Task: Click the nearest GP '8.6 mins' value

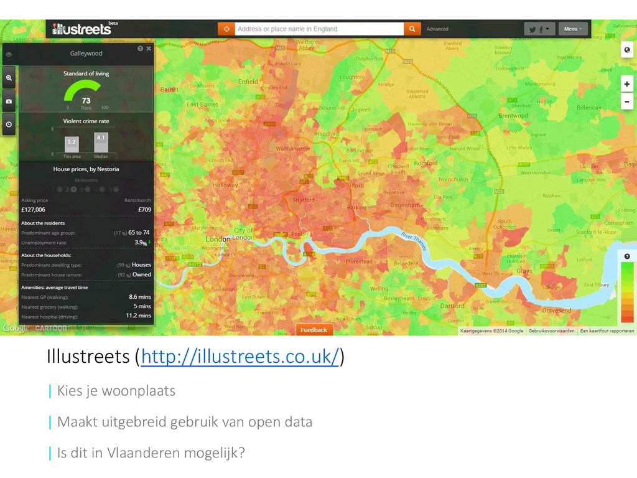Action: coord(140,297)
